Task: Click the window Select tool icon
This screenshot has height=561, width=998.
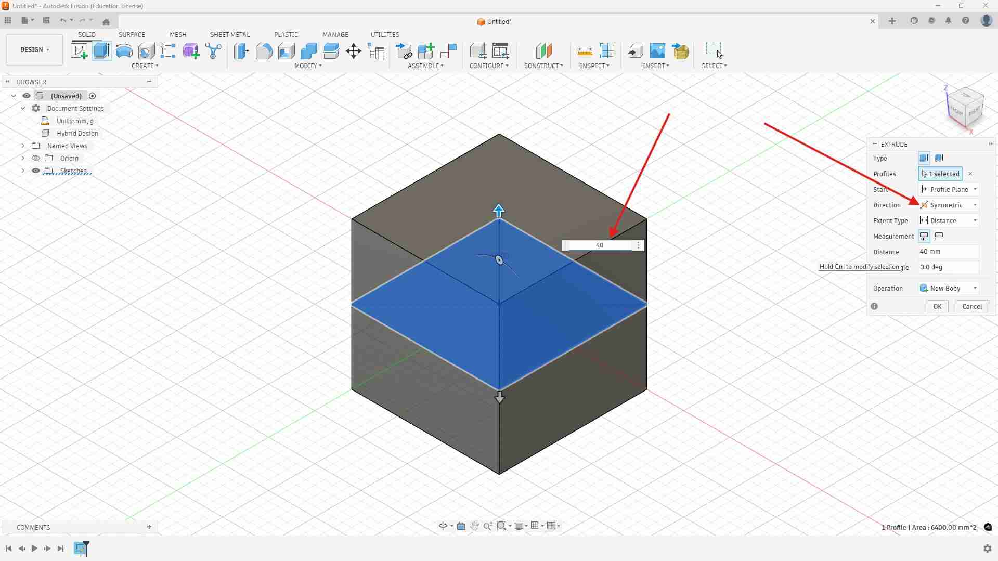Action: click(x=714, y=50)
